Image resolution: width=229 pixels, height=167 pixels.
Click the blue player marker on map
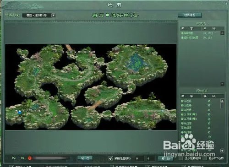click(20, 113)
